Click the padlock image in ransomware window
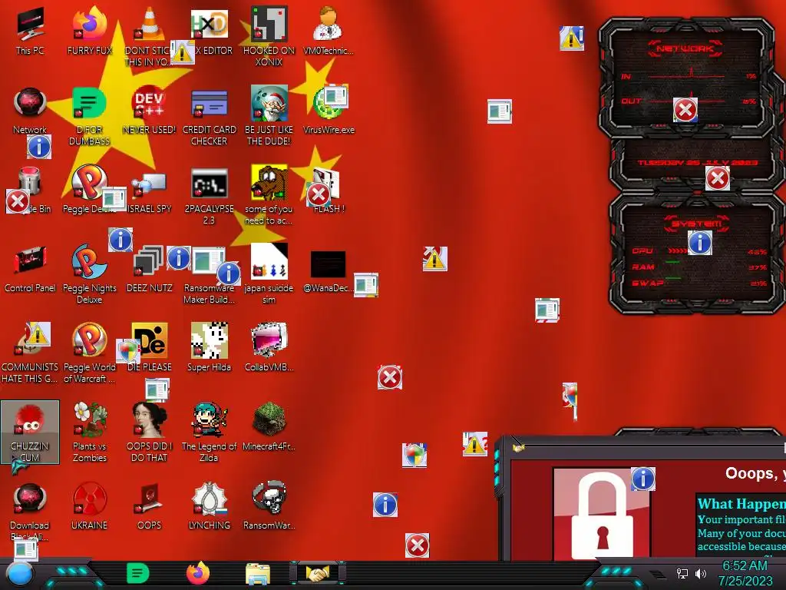 [x=602, y=515]
